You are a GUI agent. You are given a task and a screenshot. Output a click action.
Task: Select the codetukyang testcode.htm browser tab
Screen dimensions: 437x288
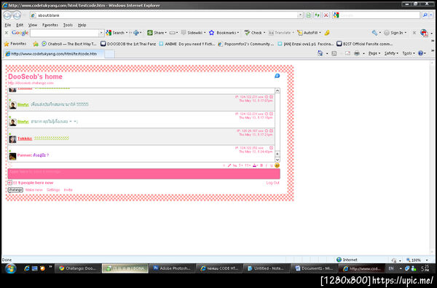click(54, 54)
